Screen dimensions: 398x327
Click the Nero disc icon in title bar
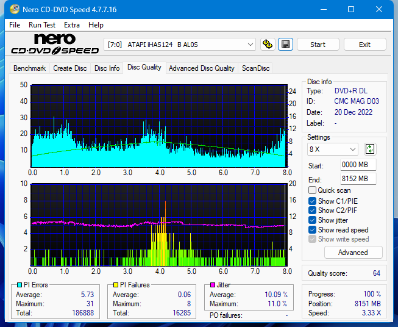pyautogui.click(x=15, y=9)
